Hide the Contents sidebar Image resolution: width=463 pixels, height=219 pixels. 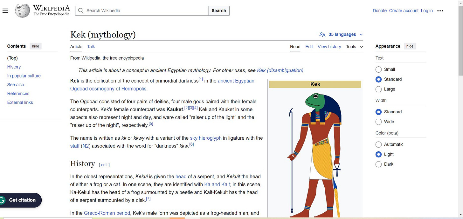pos(36,46)
